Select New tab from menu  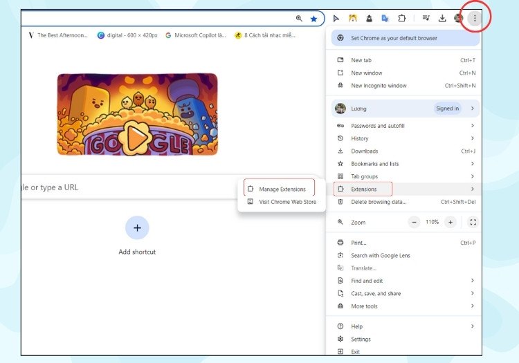405,60
